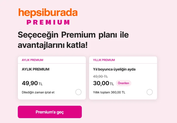The width and height of the screenshot is (177, 123).
Task: Click the pink PREMIUM logo text
Action: point(48,22)
